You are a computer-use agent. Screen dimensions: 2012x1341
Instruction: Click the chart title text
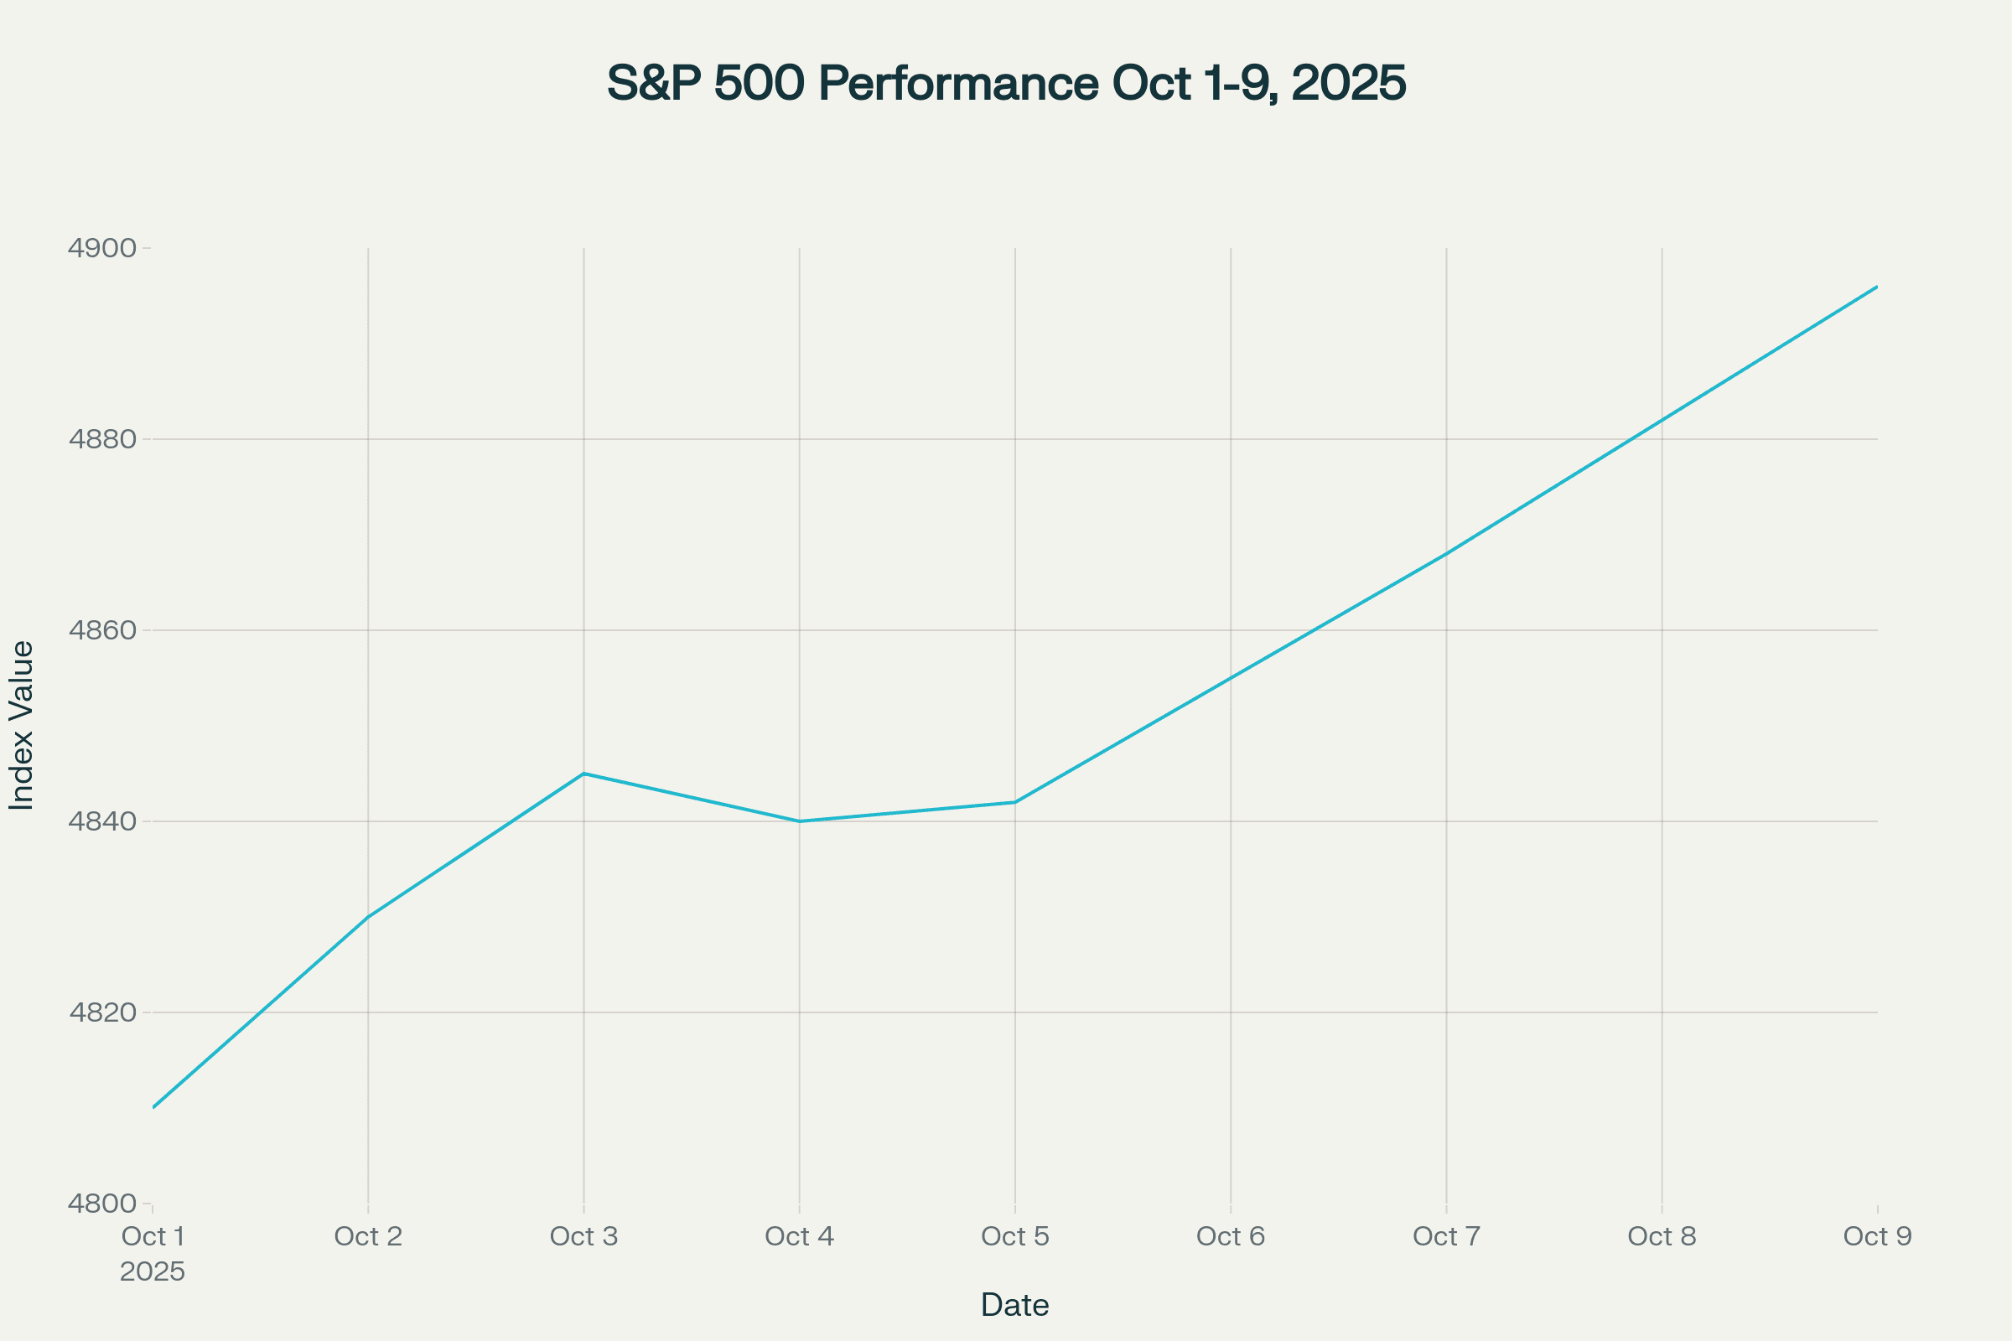pyautogui.click(x=1006, y=83)
